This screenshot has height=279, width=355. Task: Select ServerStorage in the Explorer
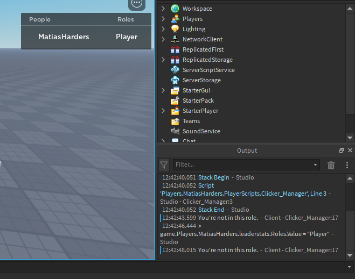click(x=201, y=80)
